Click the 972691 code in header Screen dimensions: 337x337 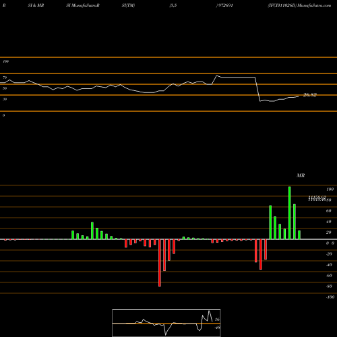tap(225, 5)
